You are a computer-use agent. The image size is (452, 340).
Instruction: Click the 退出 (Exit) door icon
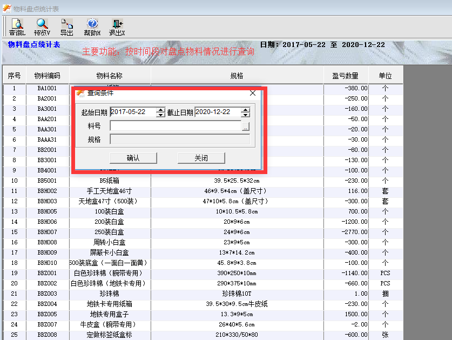[x=117, y=27]
